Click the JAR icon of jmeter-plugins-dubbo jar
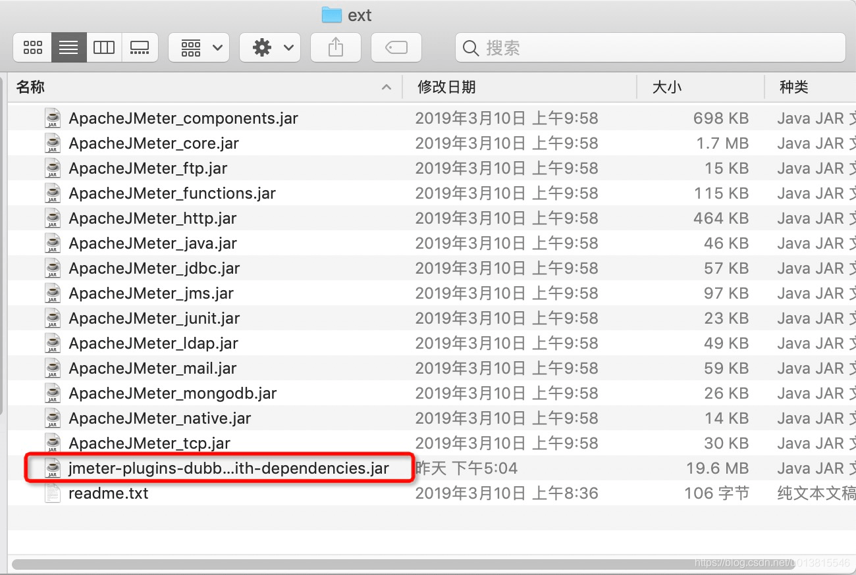This screenshot has height=575, width=856. tap(53, 468)
